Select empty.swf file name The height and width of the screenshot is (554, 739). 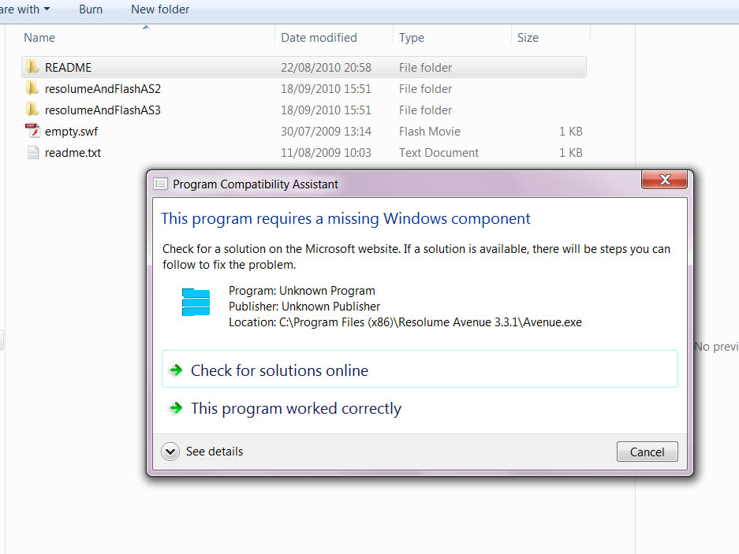point(71,132)
